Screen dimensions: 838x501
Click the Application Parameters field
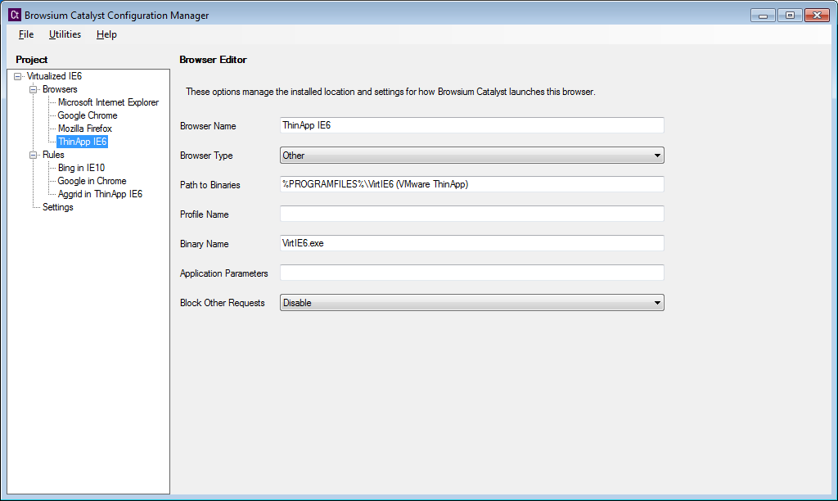tap(472, 272)
